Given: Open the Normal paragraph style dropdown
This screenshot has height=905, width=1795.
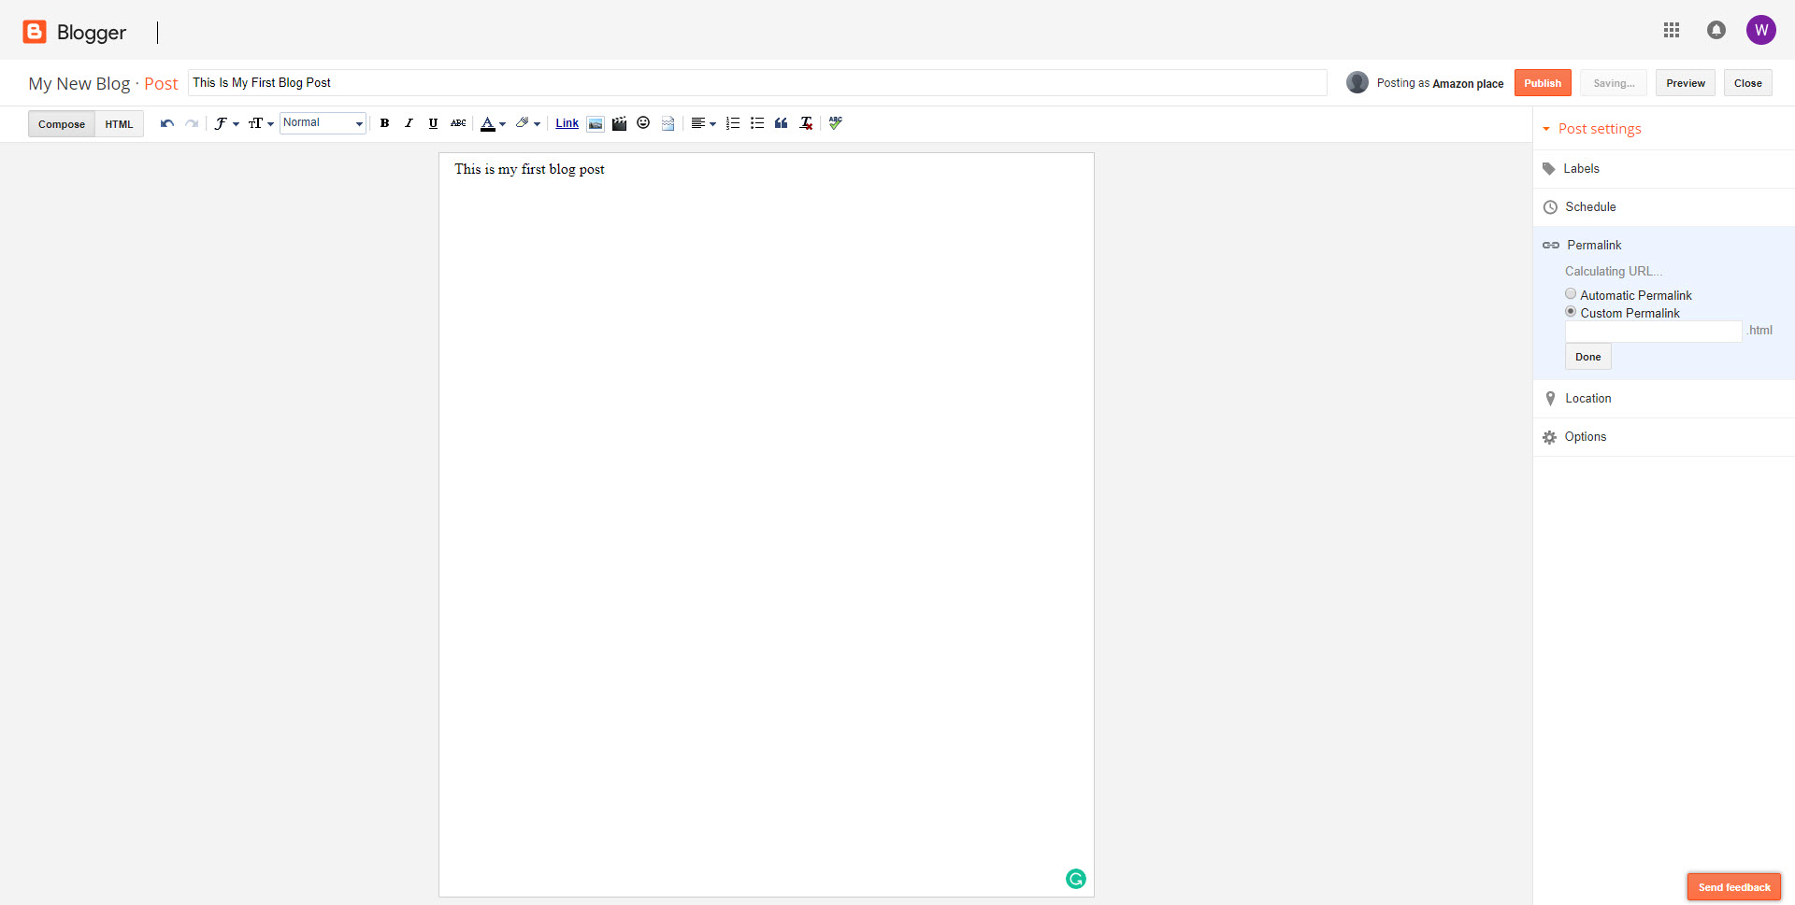Looking at the screenshot, I should coord(323,123).
